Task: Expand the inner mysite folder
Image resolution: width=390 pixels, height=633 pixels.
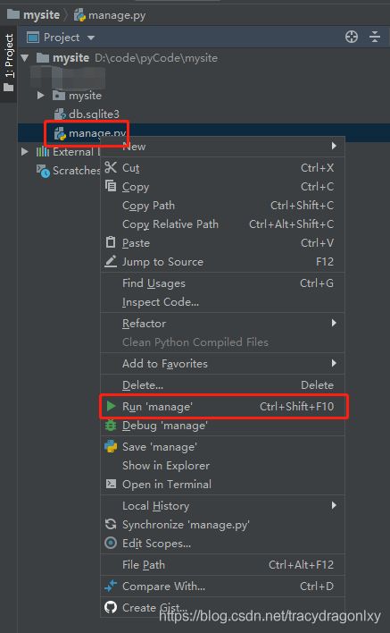Action: [40, 96]
